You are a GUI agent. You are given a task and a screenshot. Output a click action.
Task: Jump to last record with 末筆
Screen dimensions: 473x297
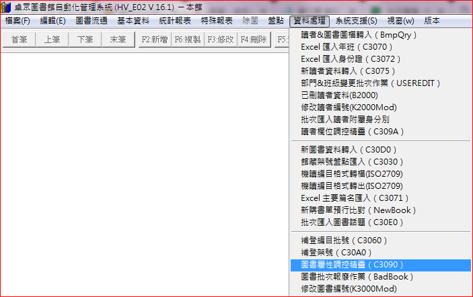(118, 40)
